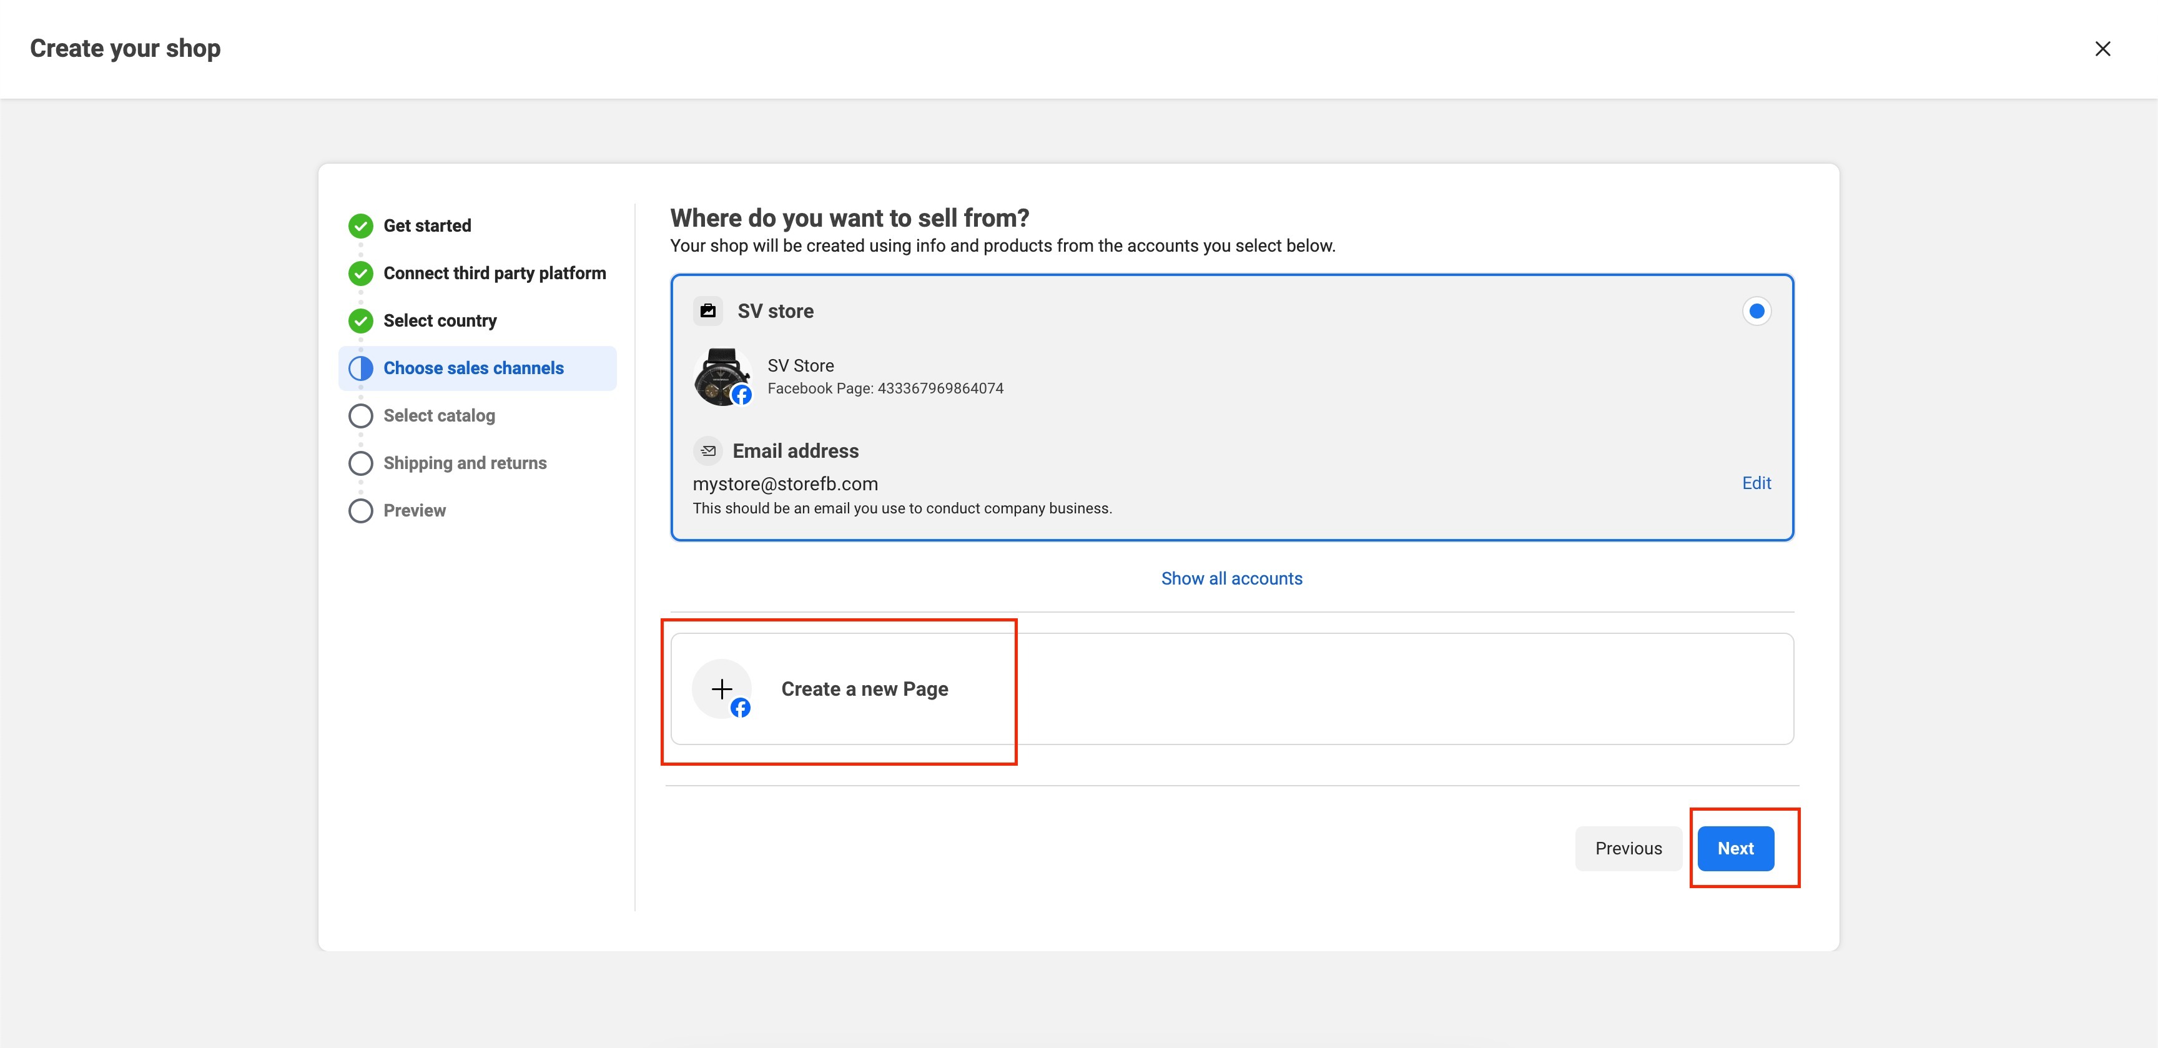The width and height of the screenshot is (2158, 1048).
Task: Click the half-filled Choose sales channels step icon
Action: (x=360, y=368)
